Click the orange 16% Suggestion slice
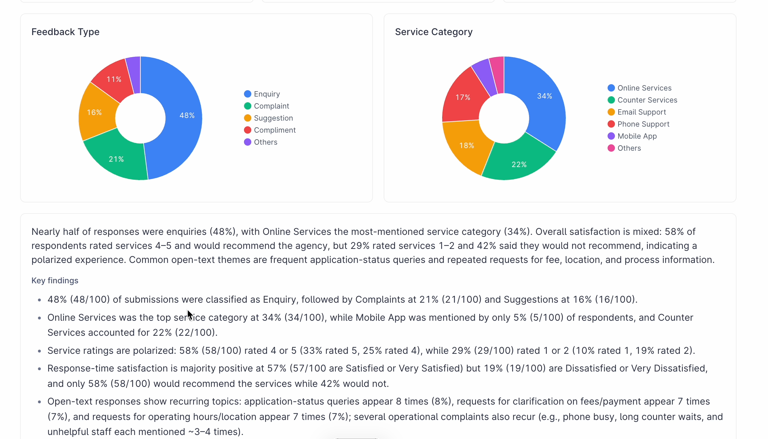This screenshot has width=768, height=439. point(95,112)
